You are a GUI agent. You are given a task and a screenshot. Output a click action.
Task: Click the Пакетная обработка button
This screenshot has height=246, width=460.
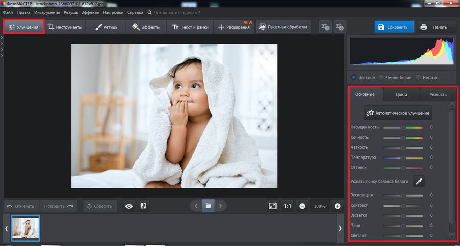click(283, 27)
